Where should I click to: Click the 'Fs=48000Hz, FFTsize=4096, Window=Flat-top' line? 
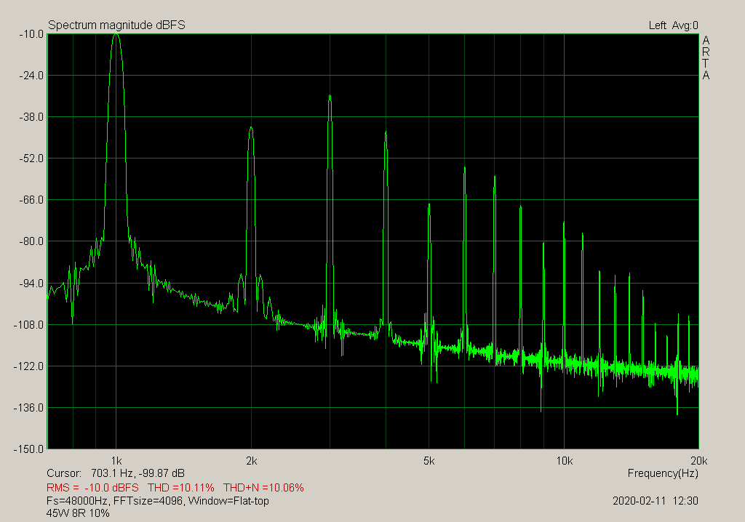pyautogui.click(x=158, y=501)
